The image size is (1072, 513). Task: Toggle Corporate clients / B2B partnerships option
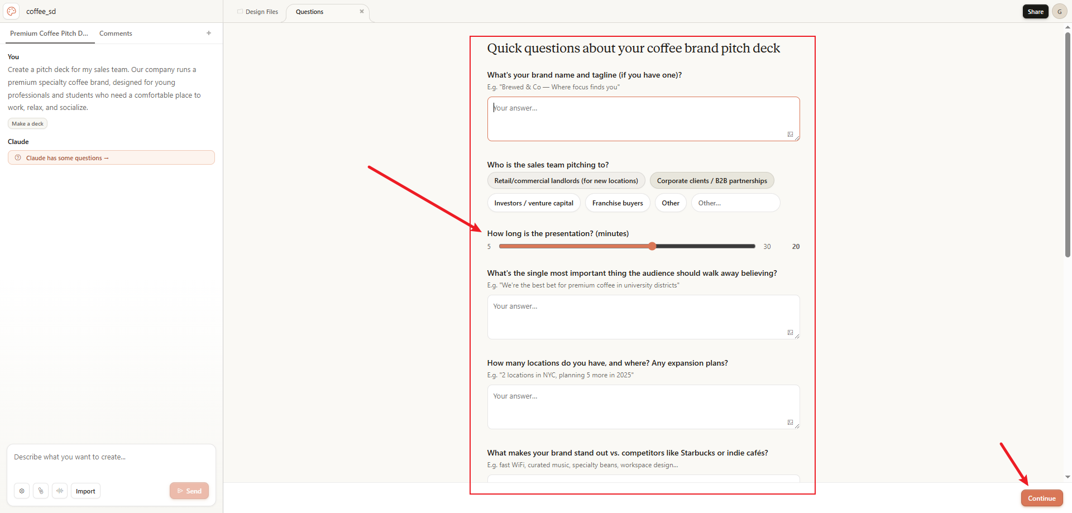[712, 181]
